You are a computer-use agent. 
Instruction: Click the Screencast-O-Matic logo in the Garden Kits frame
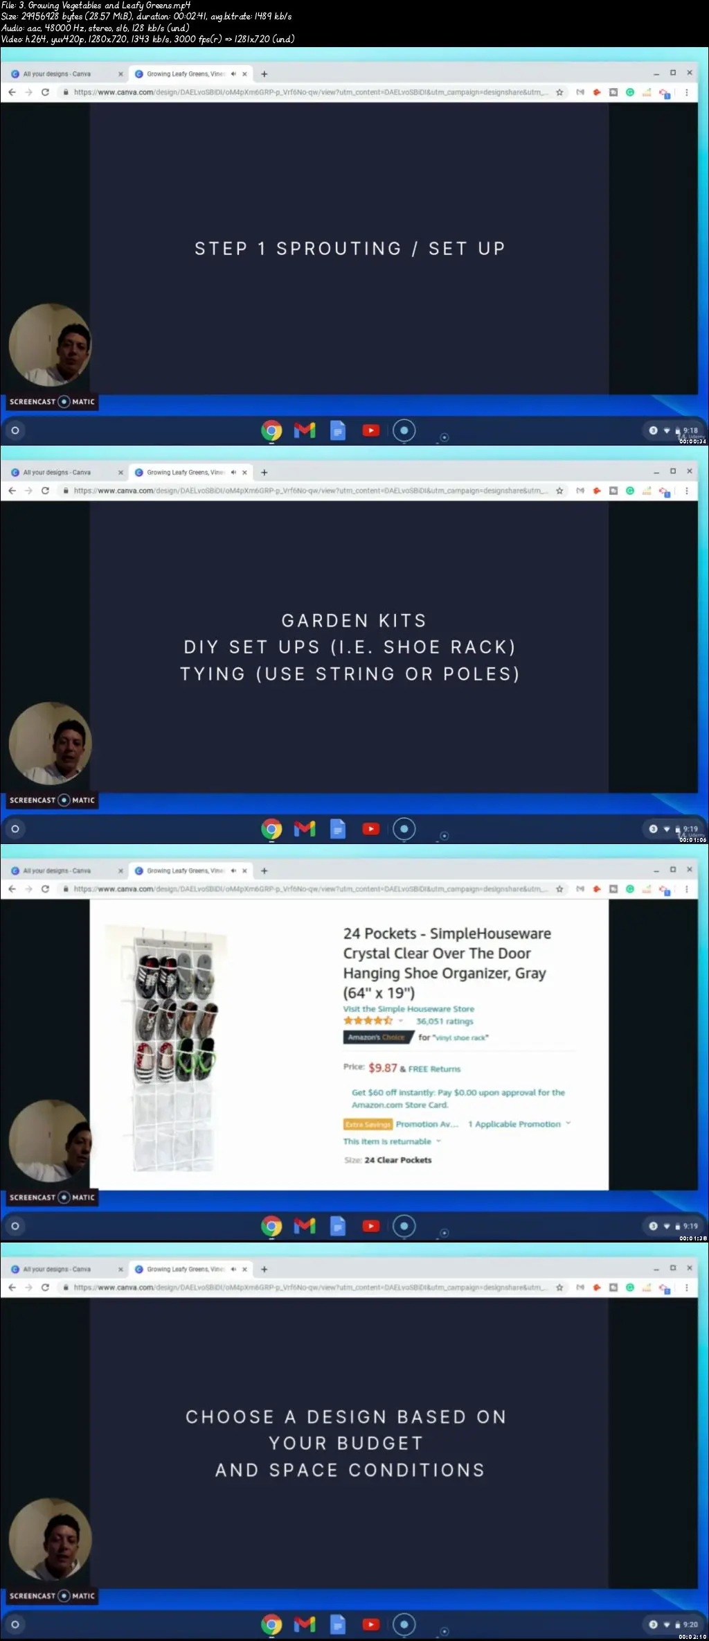(x=53, y=800)
